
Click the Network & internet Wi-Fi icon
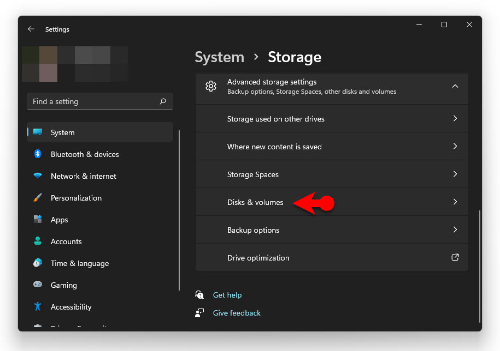pyautogui.click(x=38, y=176)
